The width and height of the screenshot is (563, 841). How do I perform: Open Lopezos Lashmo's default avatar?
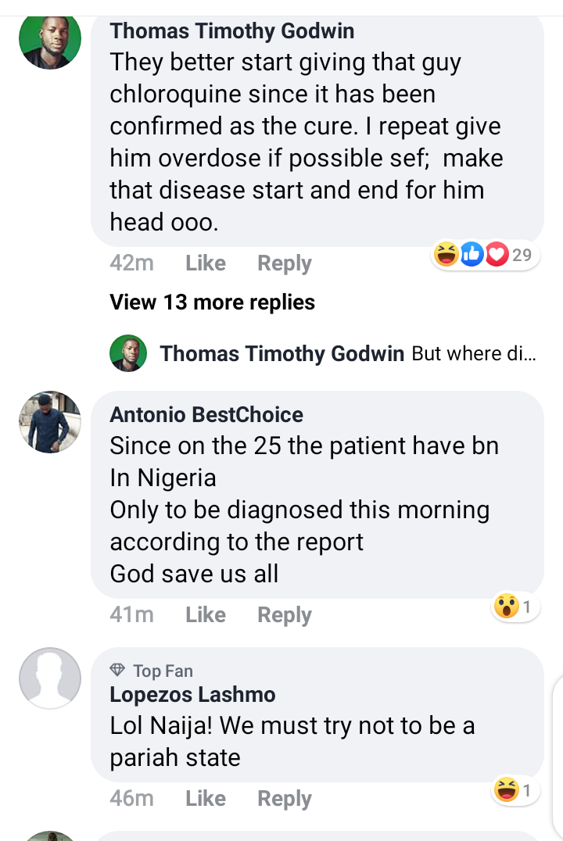(x=50, y=678)
